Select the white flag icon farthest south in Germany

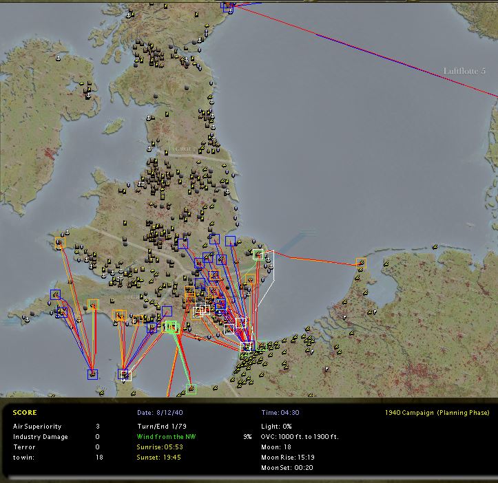pyautogui.click(x=326, y=369)
